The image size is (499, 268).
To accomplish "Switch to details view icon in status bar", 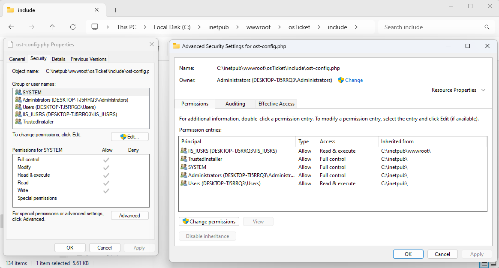I will click(x=484, y=264).
